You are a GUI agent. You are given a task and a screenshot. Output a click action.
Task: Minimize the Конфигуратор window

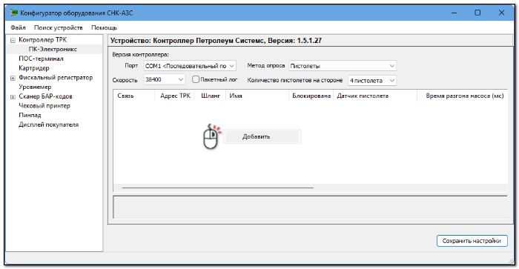pyautogui.click(x=454, y=13)
